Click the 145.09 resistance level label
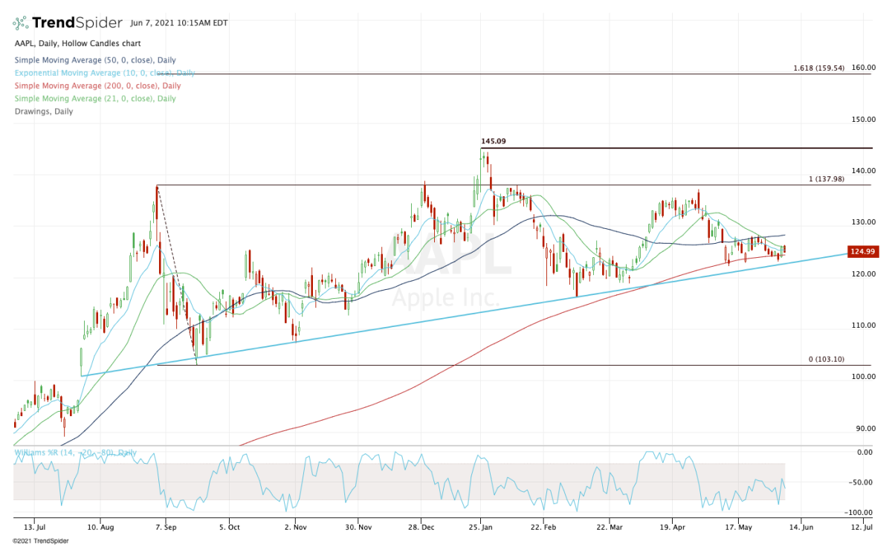This screenshot has width=892, height=547. (494, 140)
